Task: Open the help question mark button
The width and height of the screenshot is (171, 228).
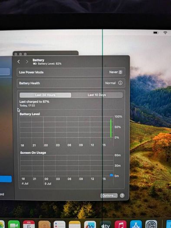Action: (122, 195)
